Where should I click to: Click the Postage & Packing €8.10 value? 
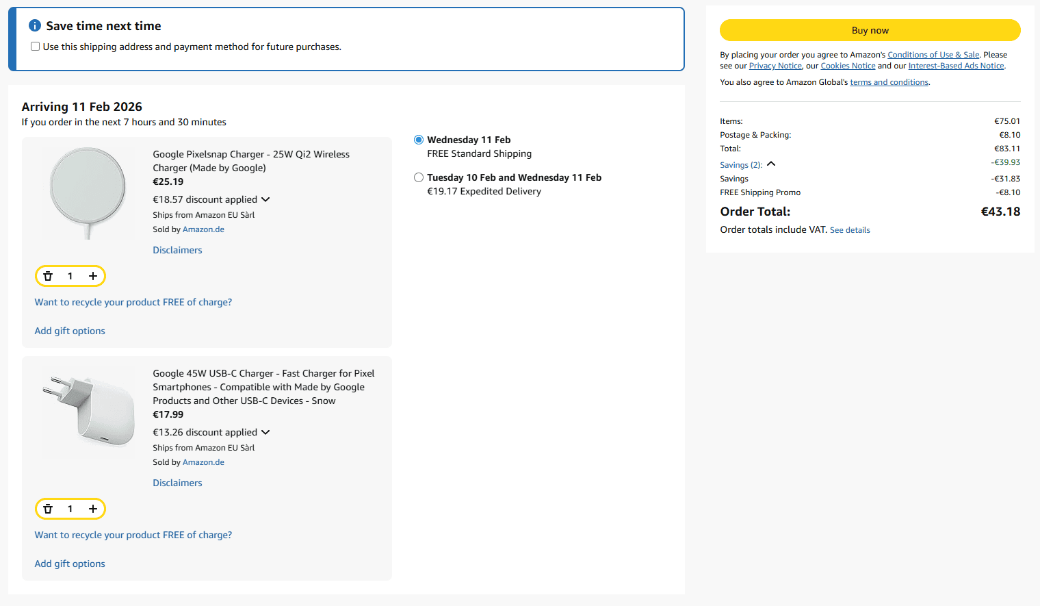[1009, 135]
